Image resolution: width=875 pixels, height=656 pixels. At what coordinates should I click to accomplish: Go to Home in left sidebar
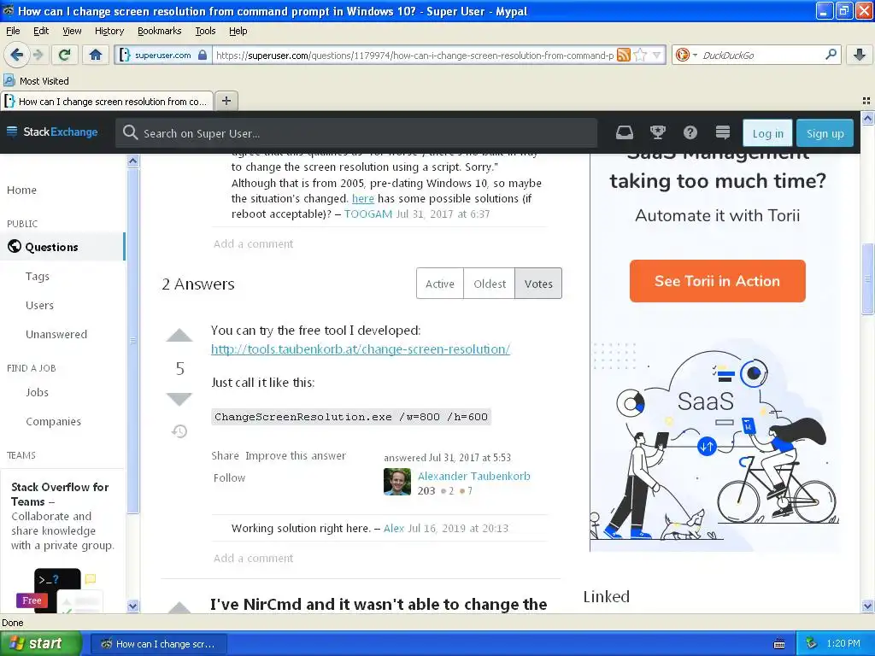[x=21, y=190]
